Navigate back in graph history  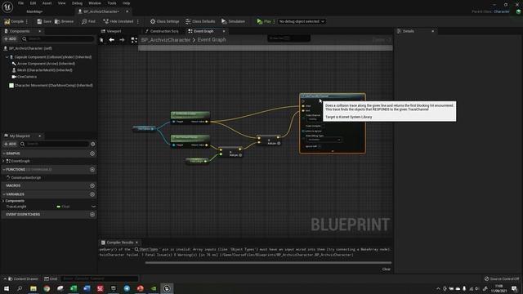(x=112, y=40)
